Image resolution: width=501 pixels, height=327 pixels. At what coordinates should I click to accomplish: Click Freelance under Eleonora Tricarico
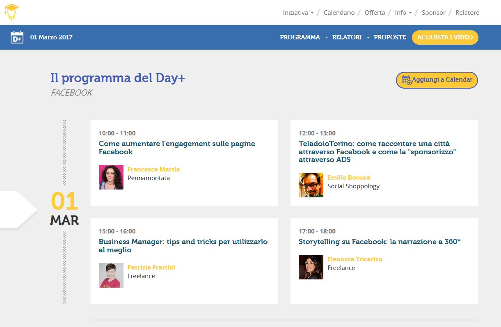pyautogui.click(x=341, y=268)
